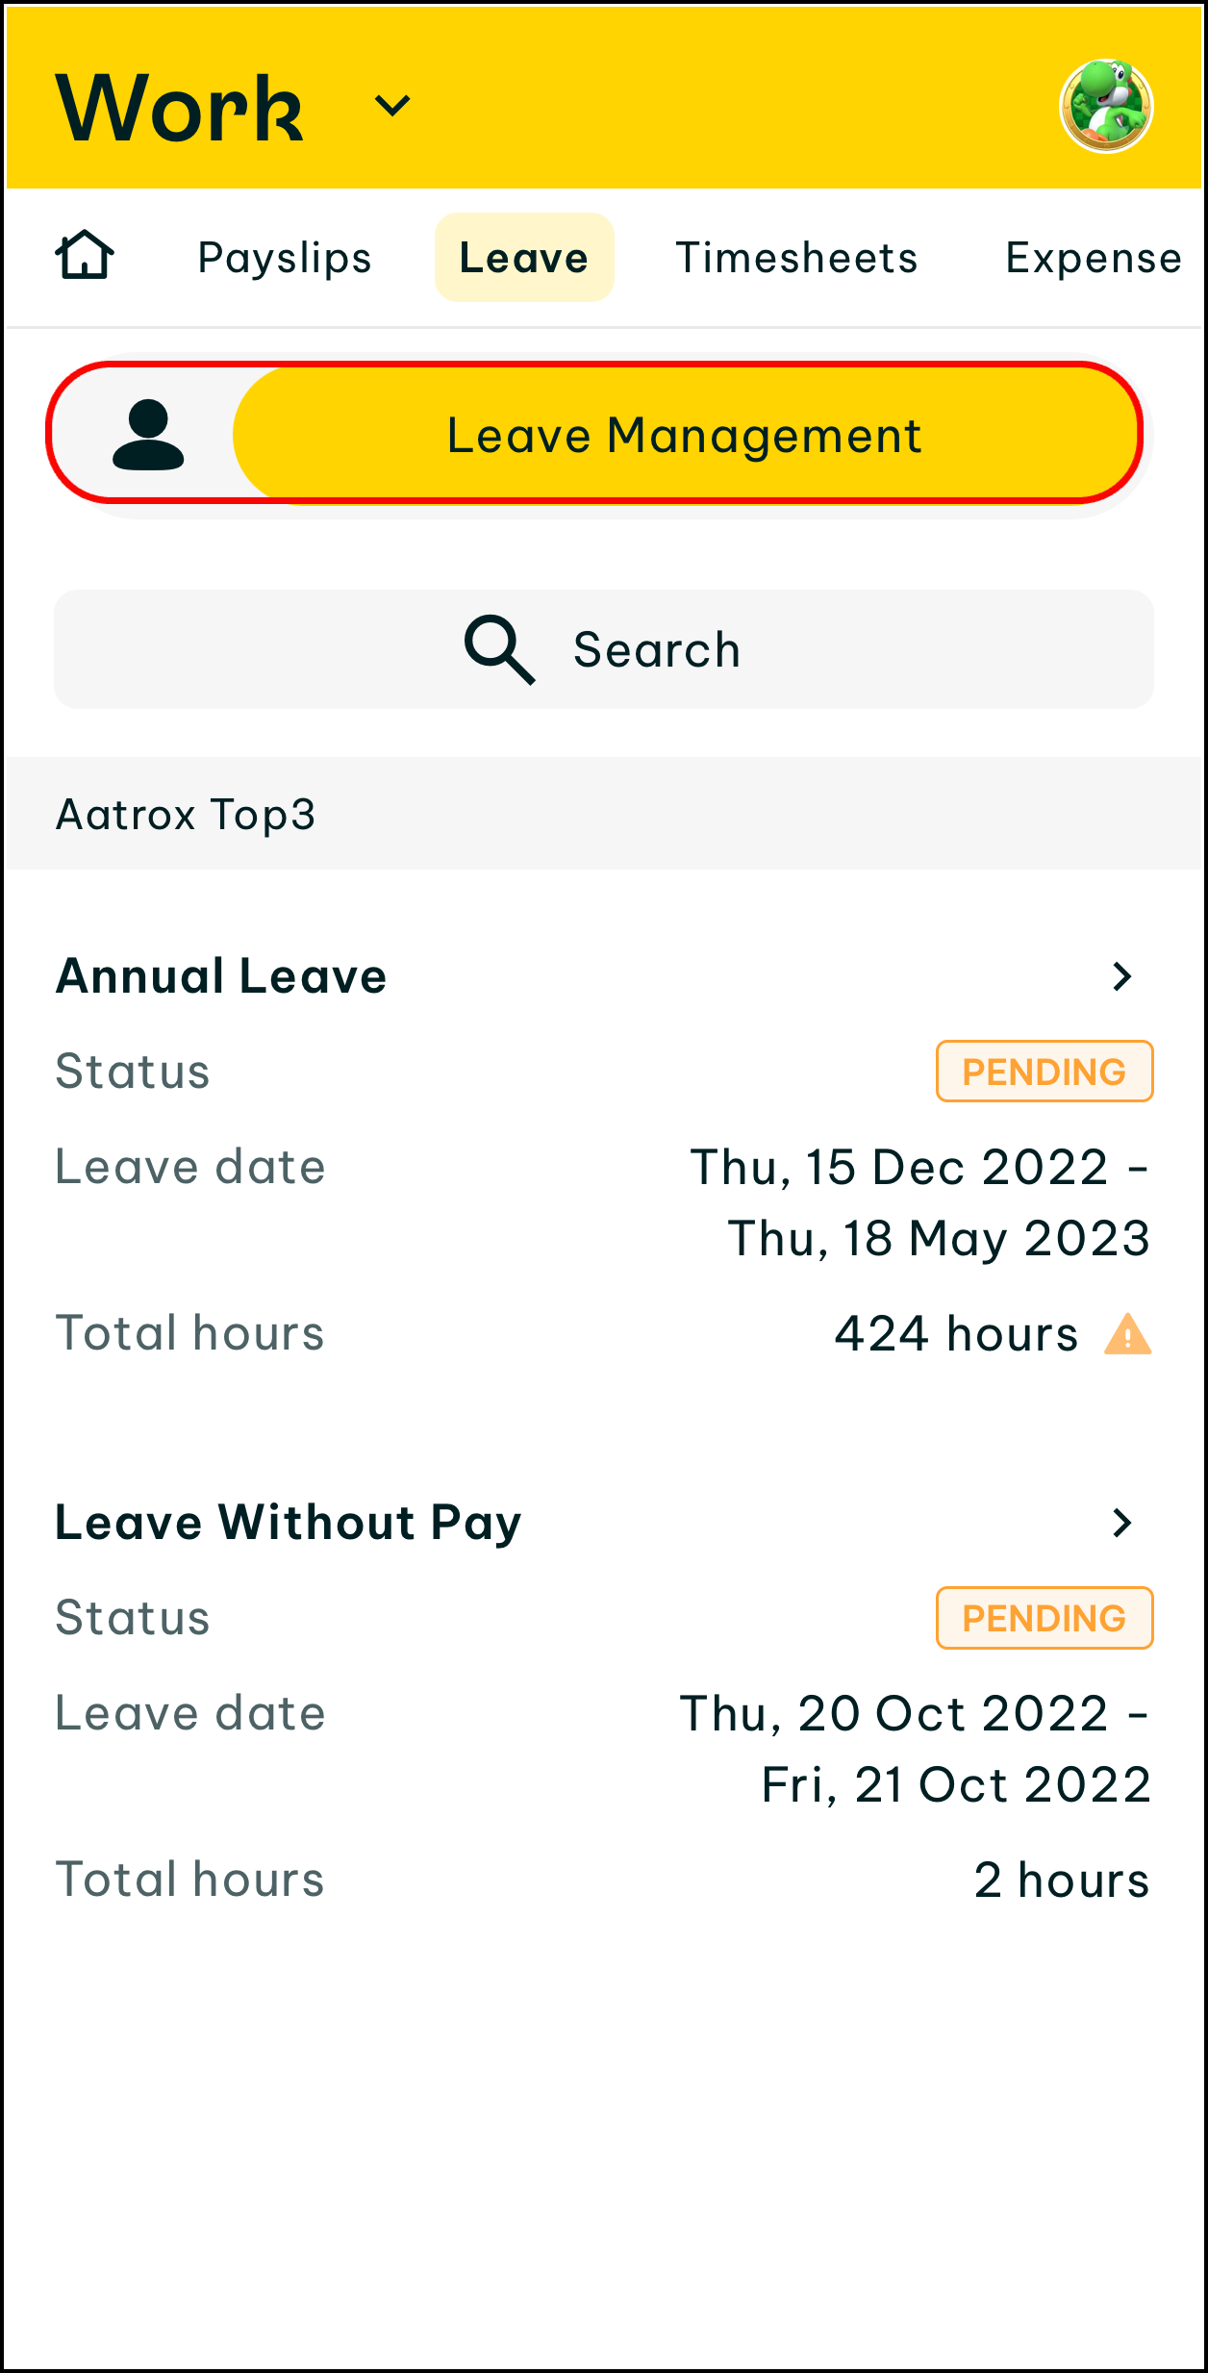Go to the Home icon tab
This screenshot has width=1208, height=2373.
tap(85, 256)
